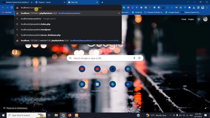Customize Chrome with the pencil icon

pos(205,108)
